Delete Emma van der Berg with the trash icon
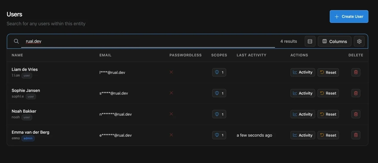Image resolution: width=378 pixels, height=163 pixels. point(356,135)
